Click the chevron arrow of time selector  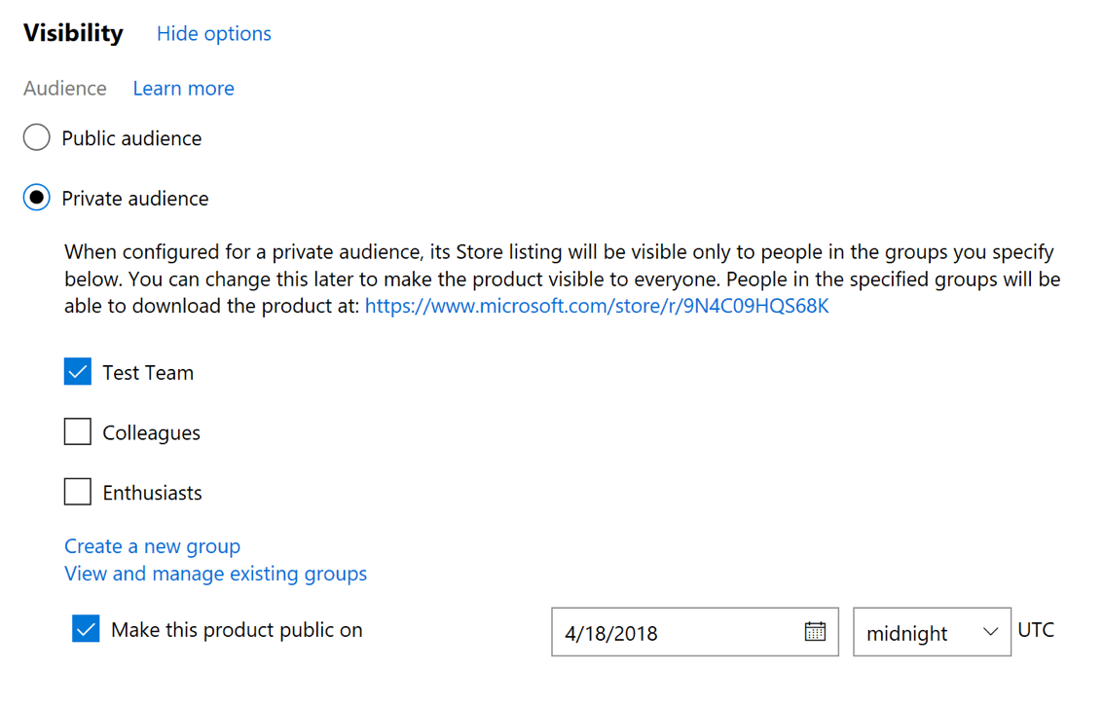click(x=990, y=632)
